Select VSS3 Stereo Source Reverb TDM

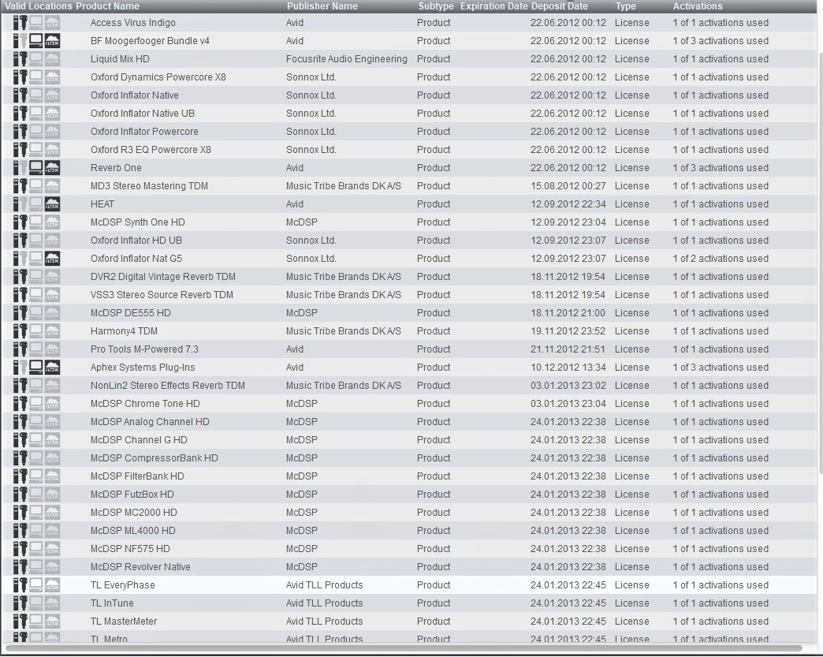[x=409, y=295]
